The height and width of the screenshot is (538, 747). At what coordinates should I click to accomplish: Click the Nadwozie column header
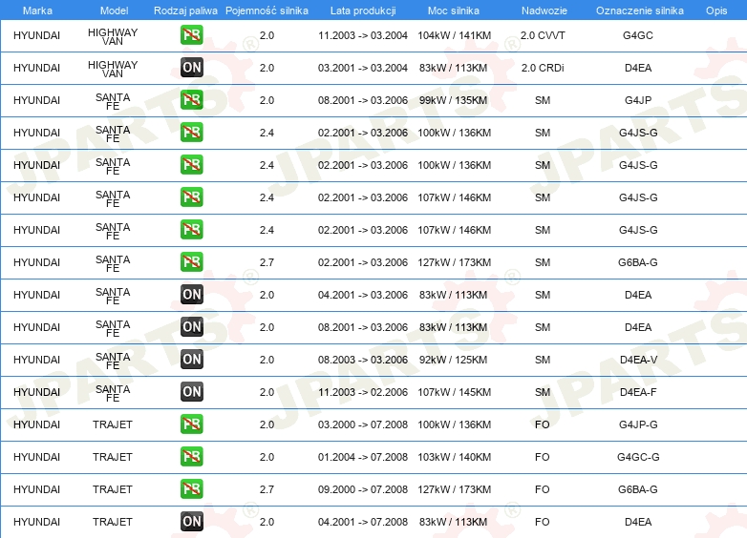point(544,10)
